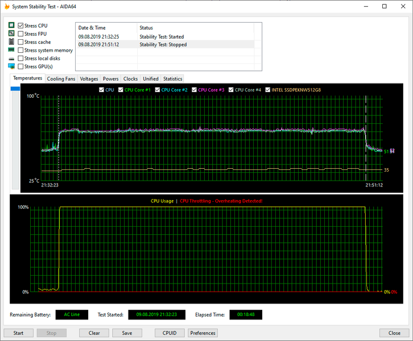413x341 pixels.
Task: Enable the Stress local disks checkbox
Action: tap(20, 58)
